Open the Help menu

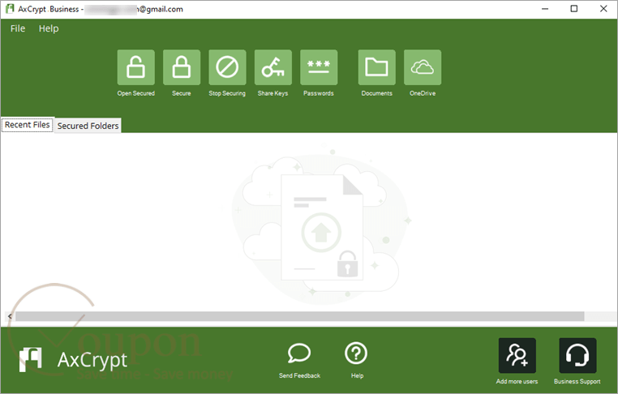click(49, 28)
